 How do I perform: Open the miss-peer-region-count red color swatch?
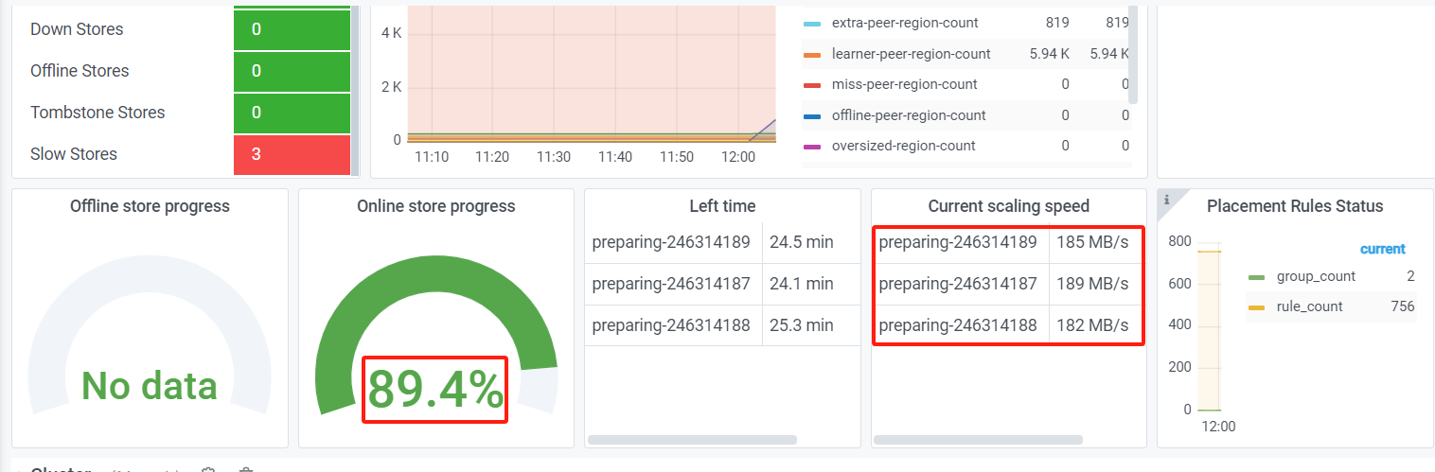click(x=811, y=85)
